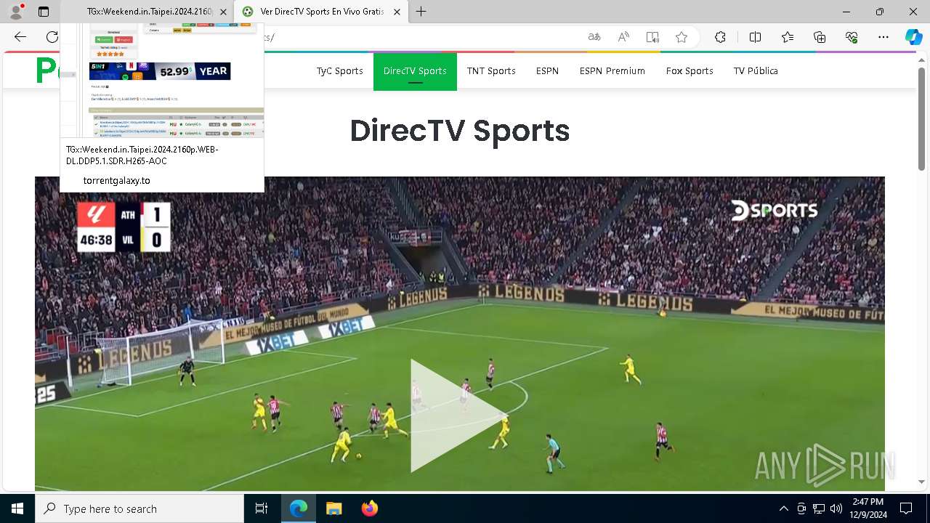Image resolution: width=930 pixels, height=523 pixels.
Task: Open the Fox Sports channel
Action: [690, 71]
